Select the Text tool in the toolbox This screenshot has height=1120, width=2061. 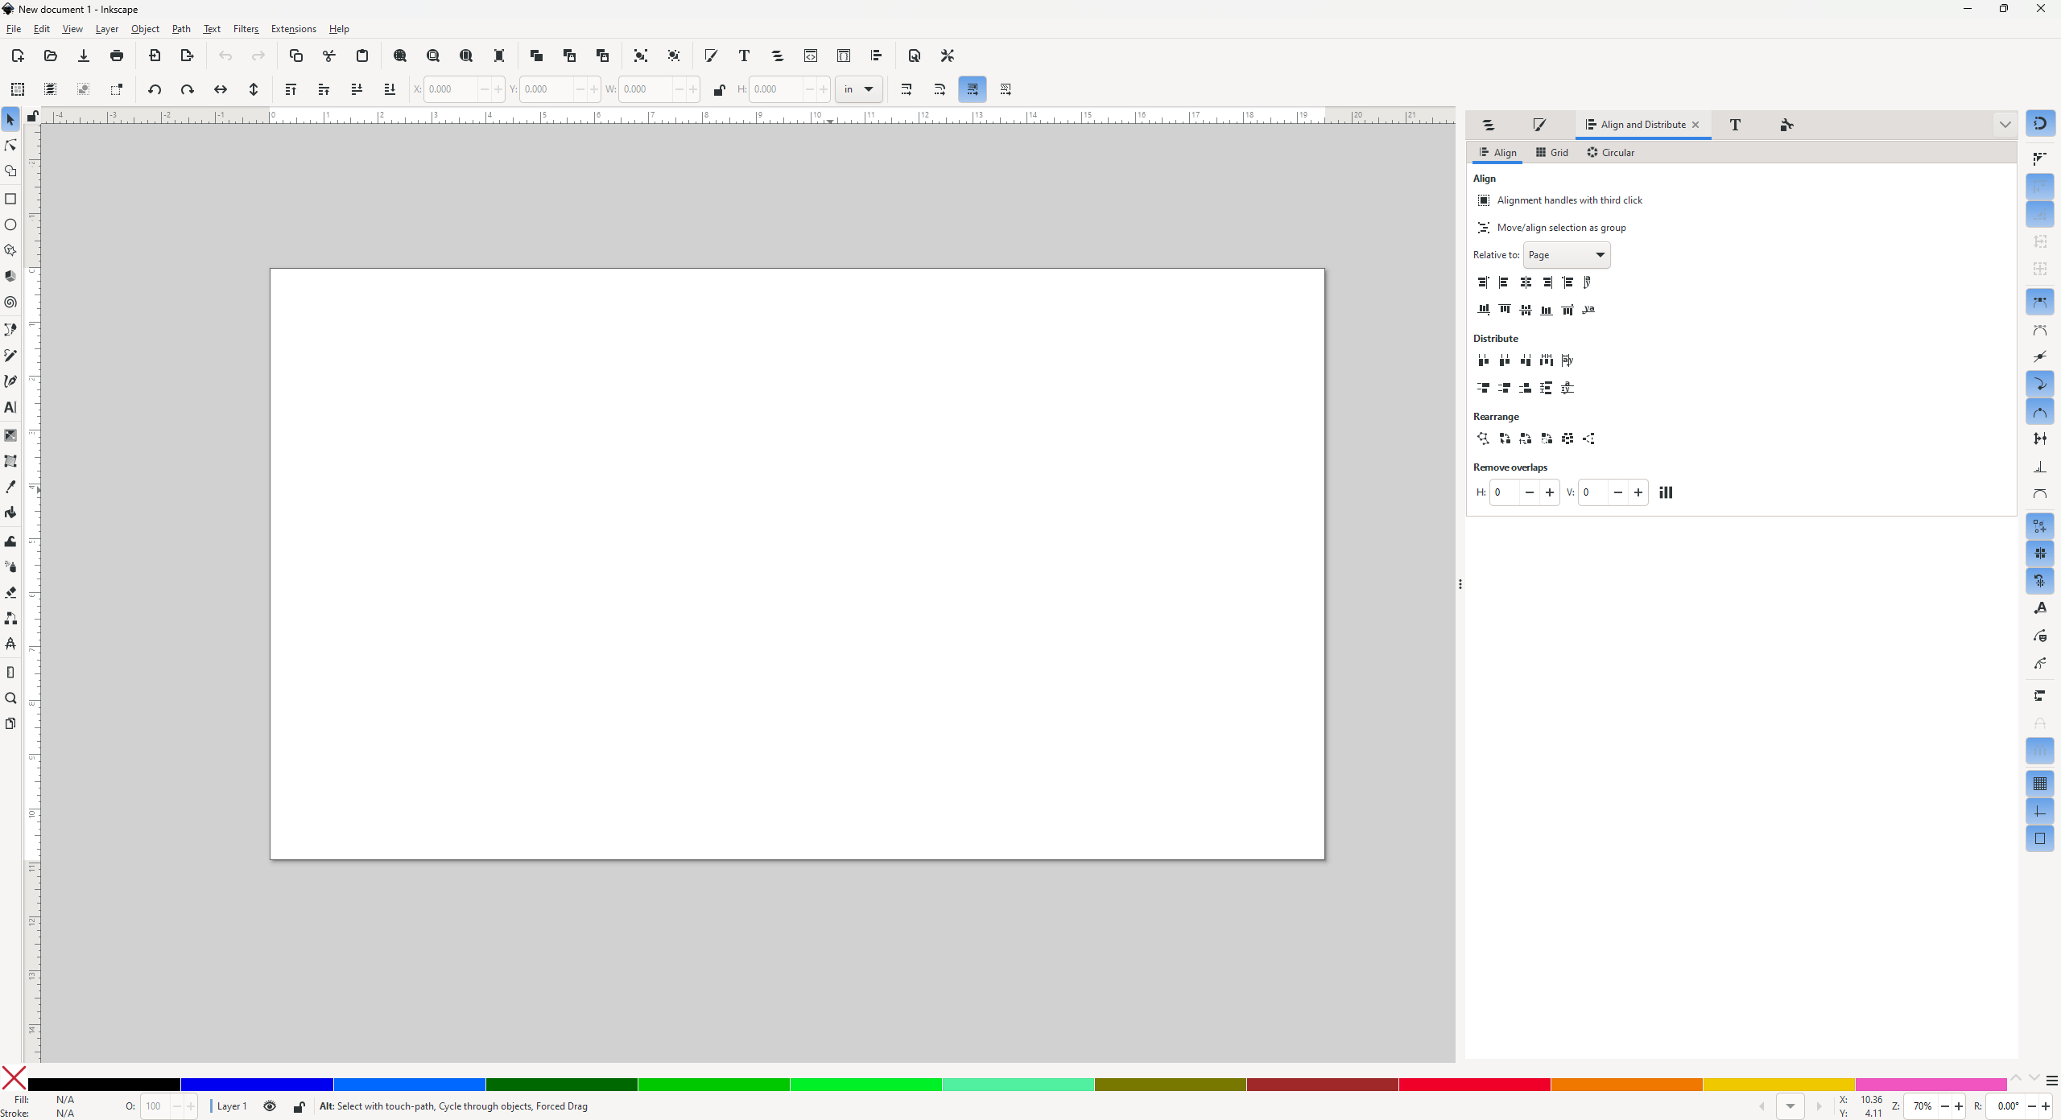point(10,407)
